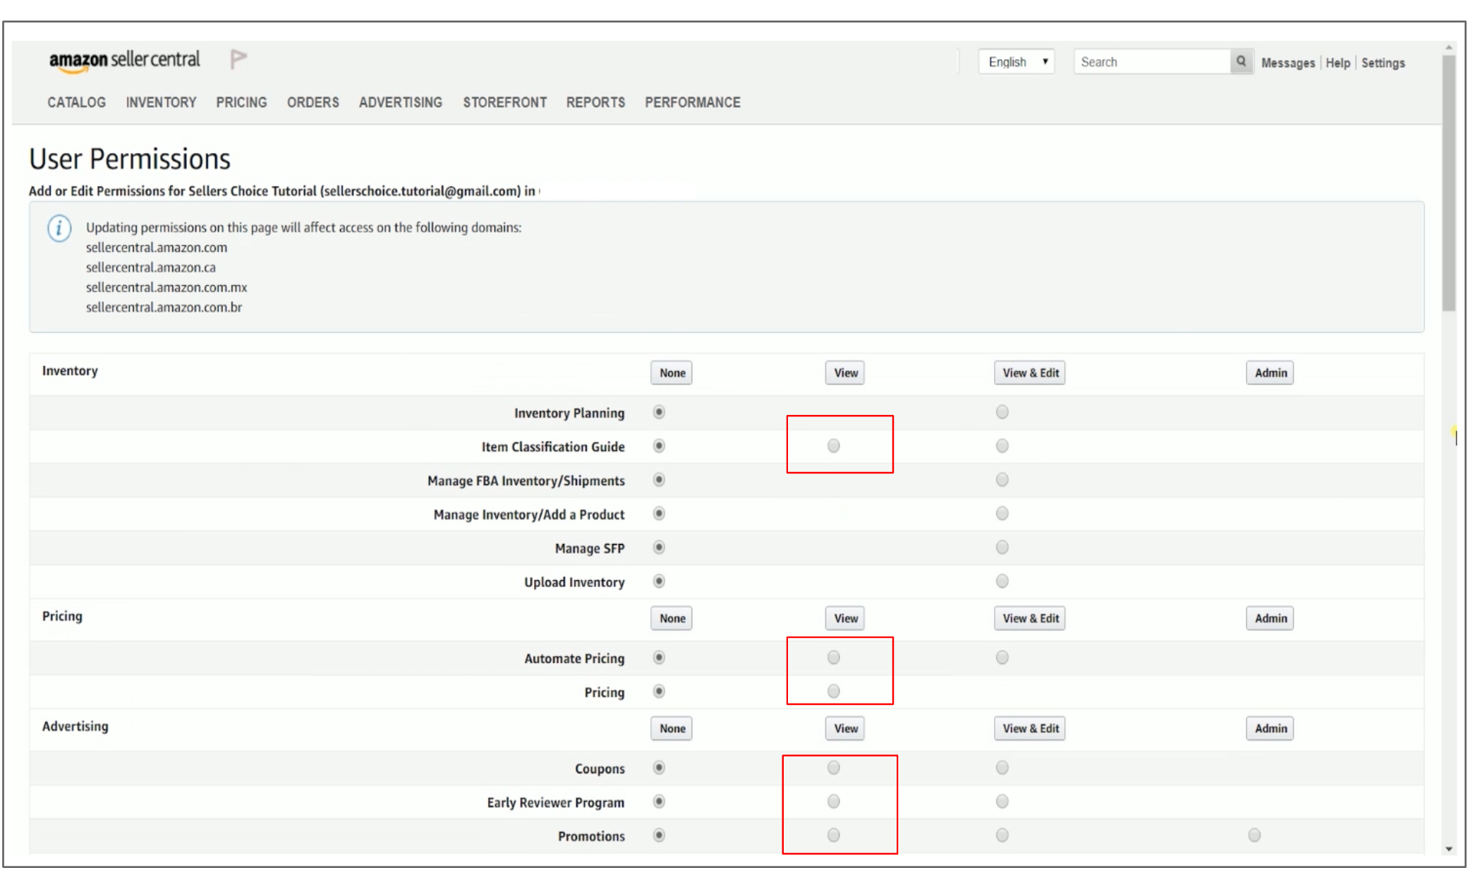Select View & Edit for Manage SFP

click(1002, 548)
